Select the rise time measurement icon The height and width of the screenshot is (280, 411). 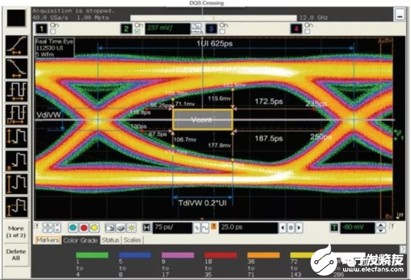click(x=16, y=46)
